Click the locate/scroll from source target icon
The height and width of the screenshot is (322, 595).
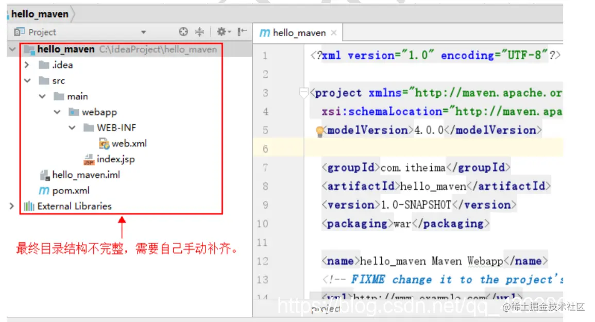(x=183, y=32)
